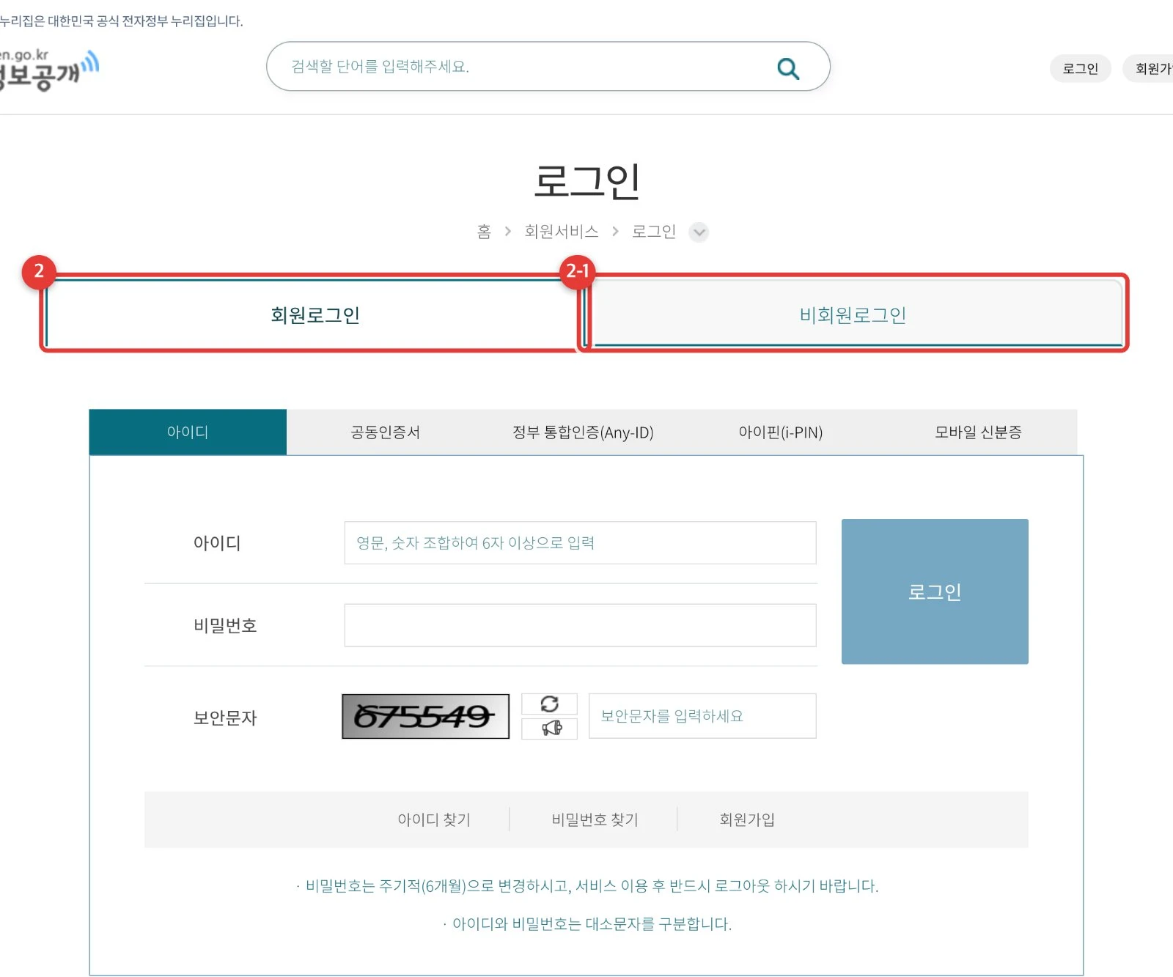Screen dimensions: 1173x977
Task: Open 정부 통합인증(Any-ID) tab
Action: 583,432
